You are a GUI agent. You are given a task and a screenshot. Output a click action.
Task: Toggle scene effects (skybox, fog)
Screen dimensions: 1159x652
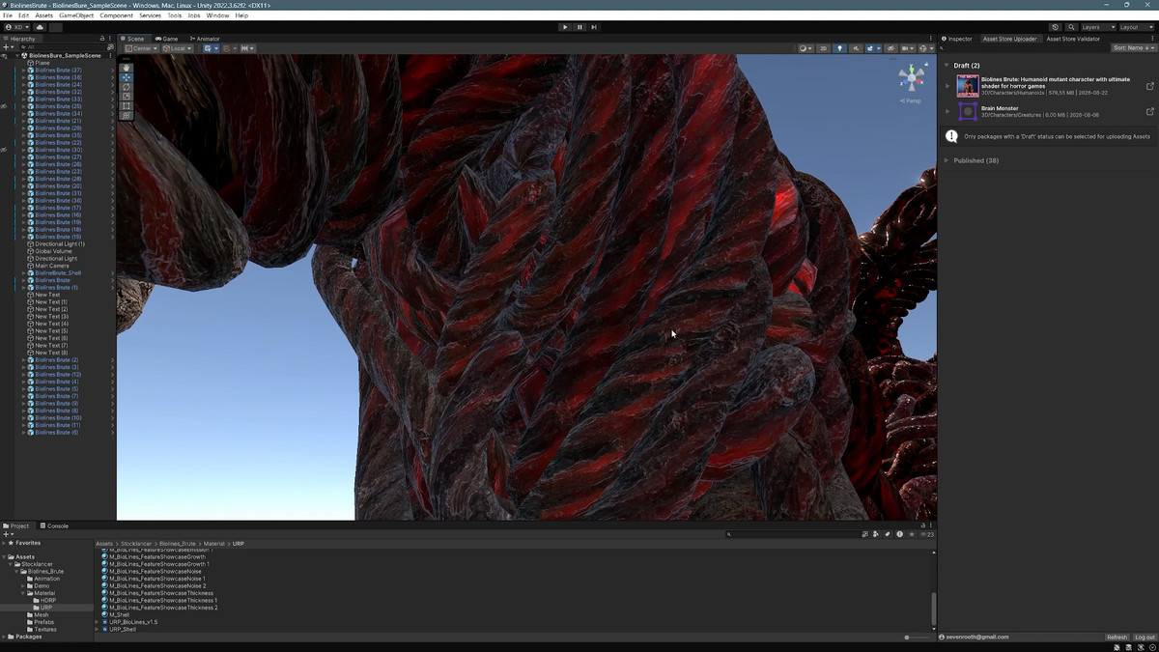click(x=872, y=48)
